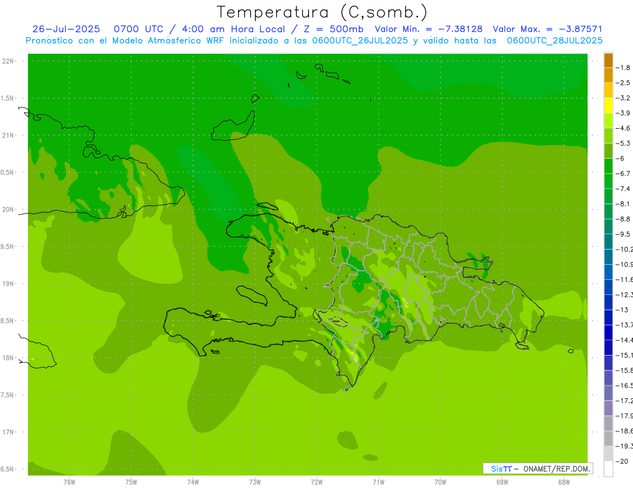
Task: Click the '70W' longitude label
Action: pos(440,482)
